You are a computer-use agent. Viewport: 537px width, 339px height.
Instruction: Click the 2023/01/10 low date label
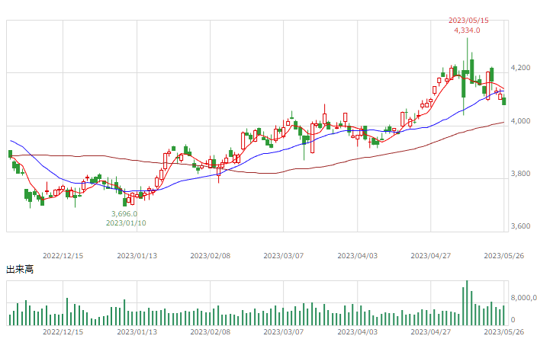pos(126,223)
